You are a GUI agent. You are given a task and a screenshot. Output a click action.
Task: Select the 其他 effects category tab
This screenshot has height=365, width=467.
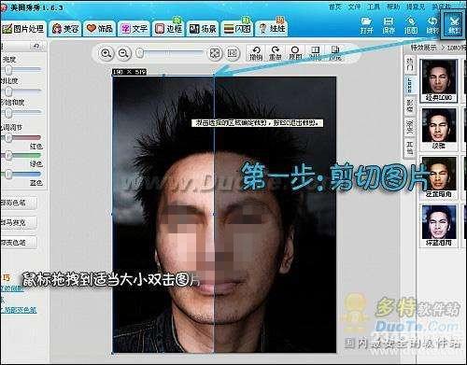pos(410,147)
